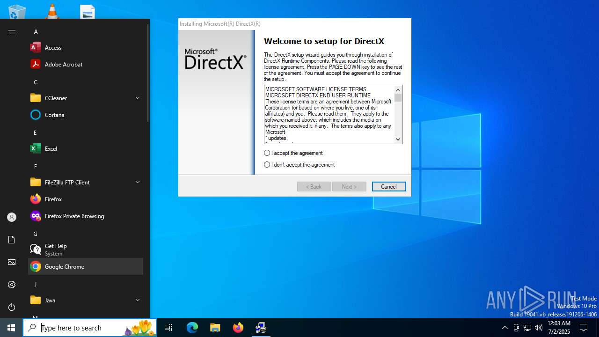Open the FileZilla FTP Client folder
Screen dimensions: 599x337
86,182
